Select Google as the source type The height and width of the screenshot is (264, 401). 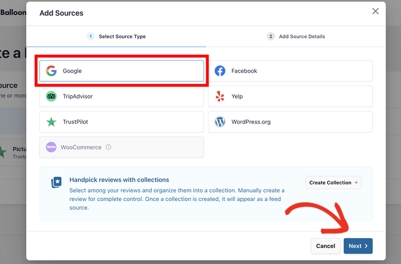(x=120, y=71)
